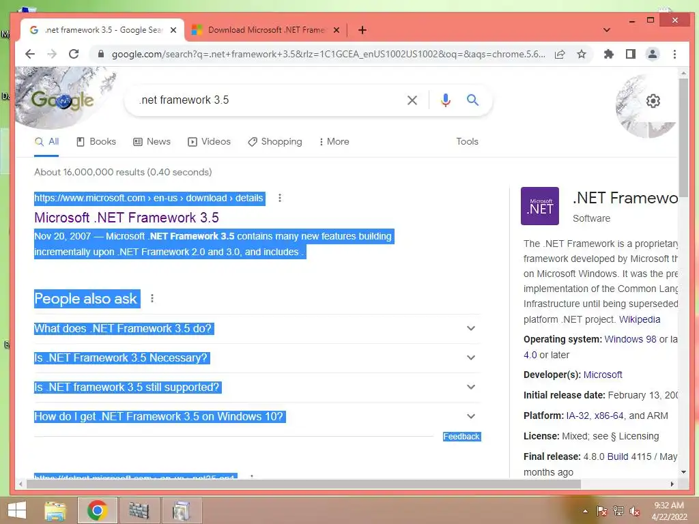This screenshot has height=524, width=699.
Task: Click the horizontal scrollbar left arrow
Action: tap(20, 484)
